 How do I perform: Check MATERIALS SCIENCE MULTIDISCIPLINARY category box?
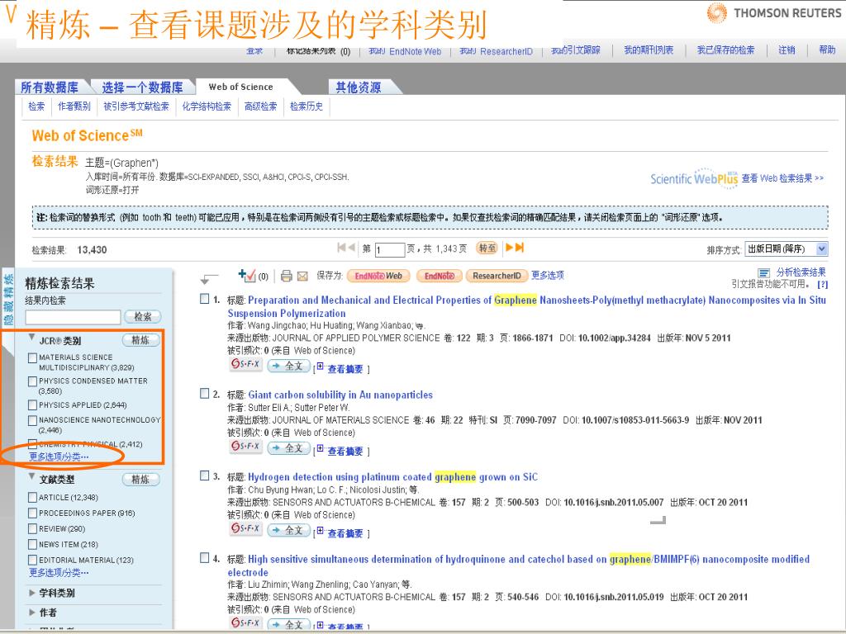point(33,357)
